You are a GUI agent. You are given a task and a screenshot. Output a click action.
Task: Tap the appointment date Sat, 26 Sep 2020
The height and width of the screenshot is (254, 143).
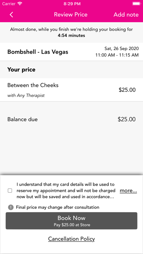[x=121, y=49]
